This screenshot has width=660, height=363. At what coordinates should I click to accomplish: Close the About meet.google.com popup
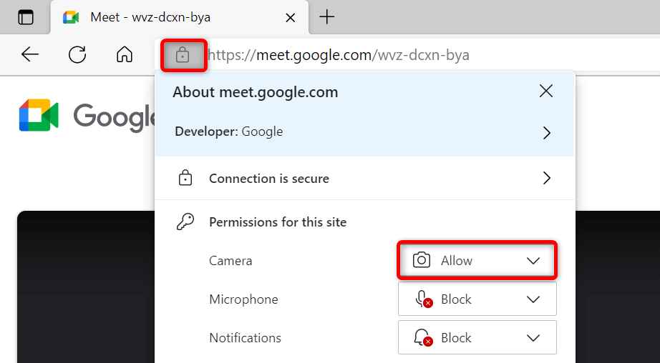tap(546, 91)
